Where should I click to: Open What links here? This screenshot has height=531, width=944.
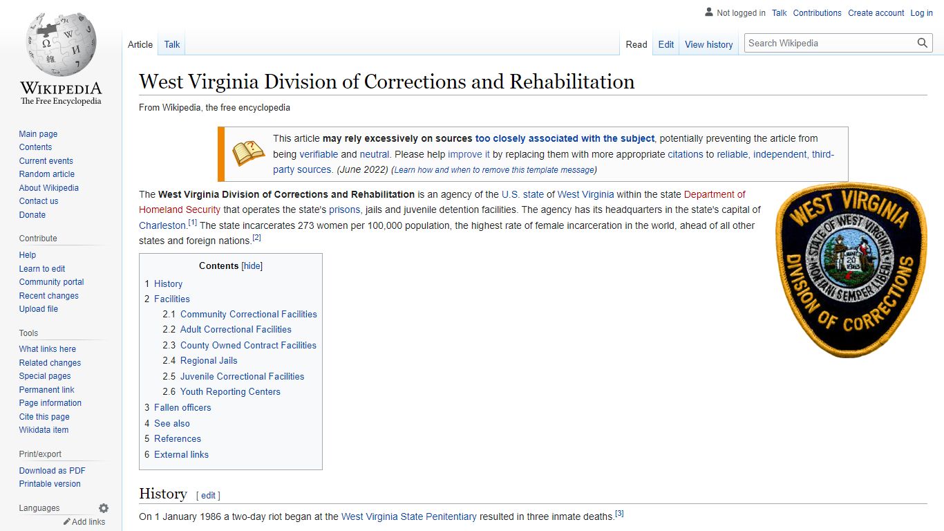point(48,349)
